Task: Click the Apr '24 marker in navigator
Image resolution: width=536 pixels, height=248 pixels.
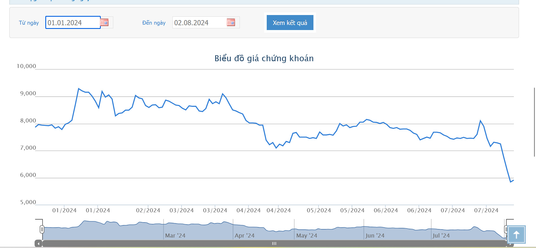Action: coord(244,236)
